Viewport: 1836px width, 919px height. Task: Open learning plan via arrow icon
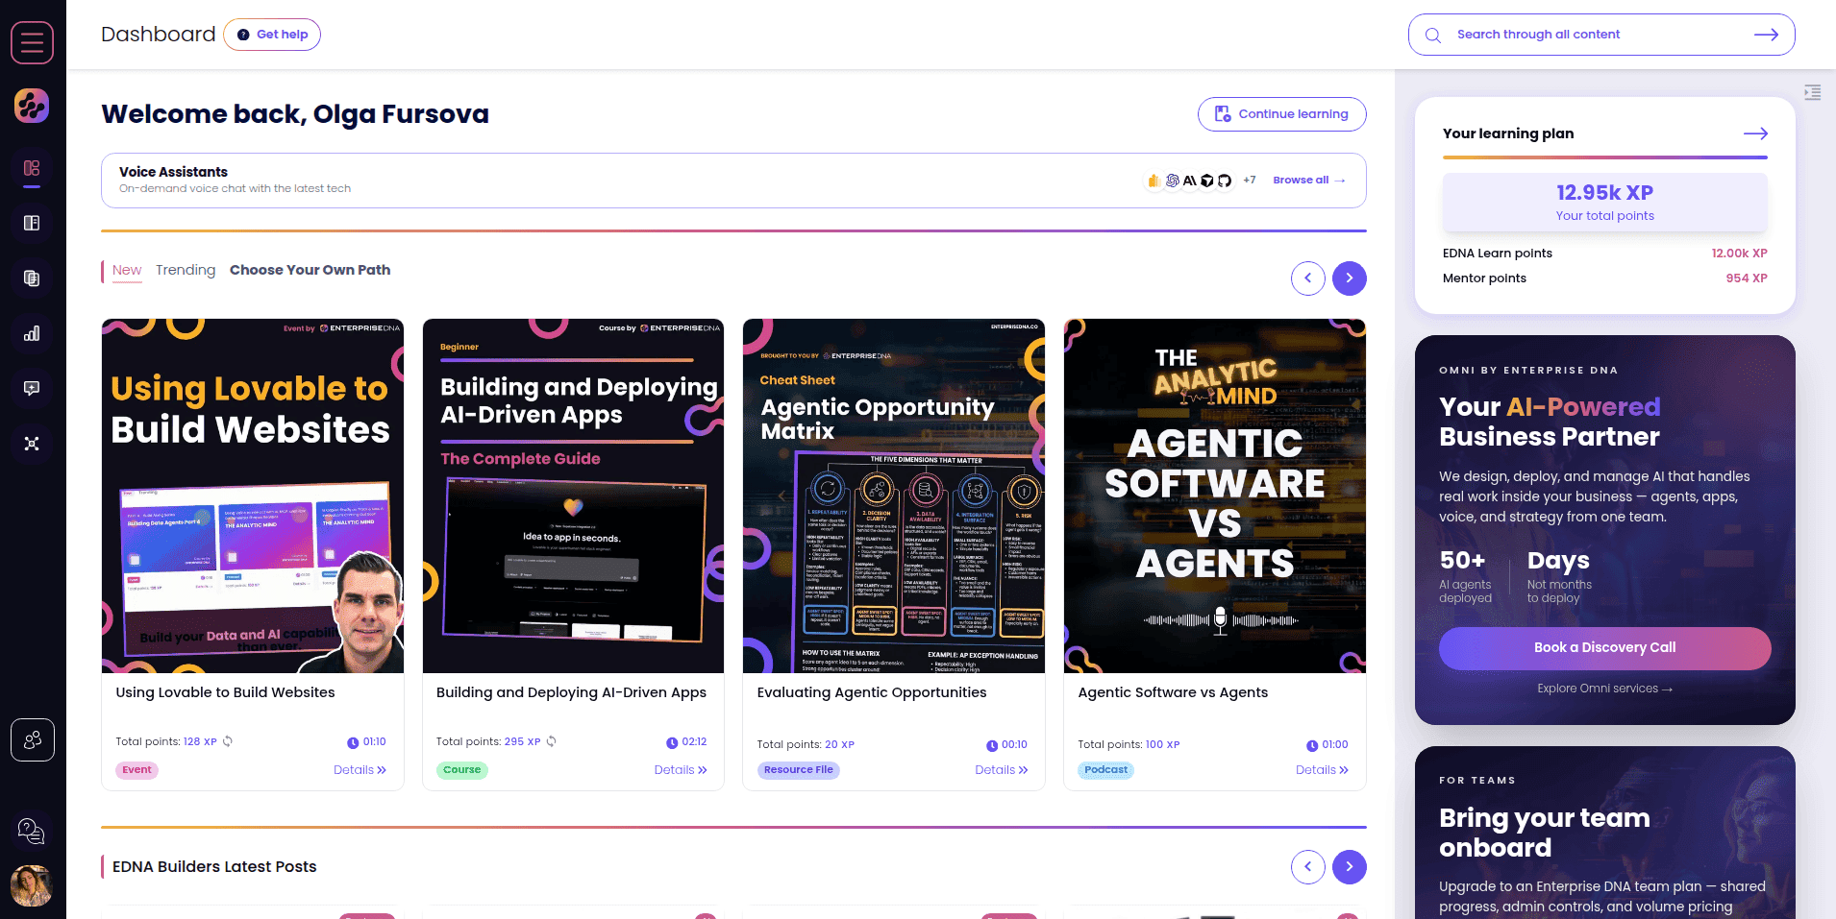pos(1756,133)
